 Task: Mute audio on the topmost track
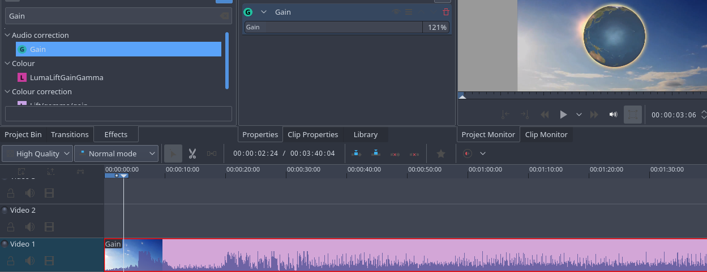[x=29, y=194]
